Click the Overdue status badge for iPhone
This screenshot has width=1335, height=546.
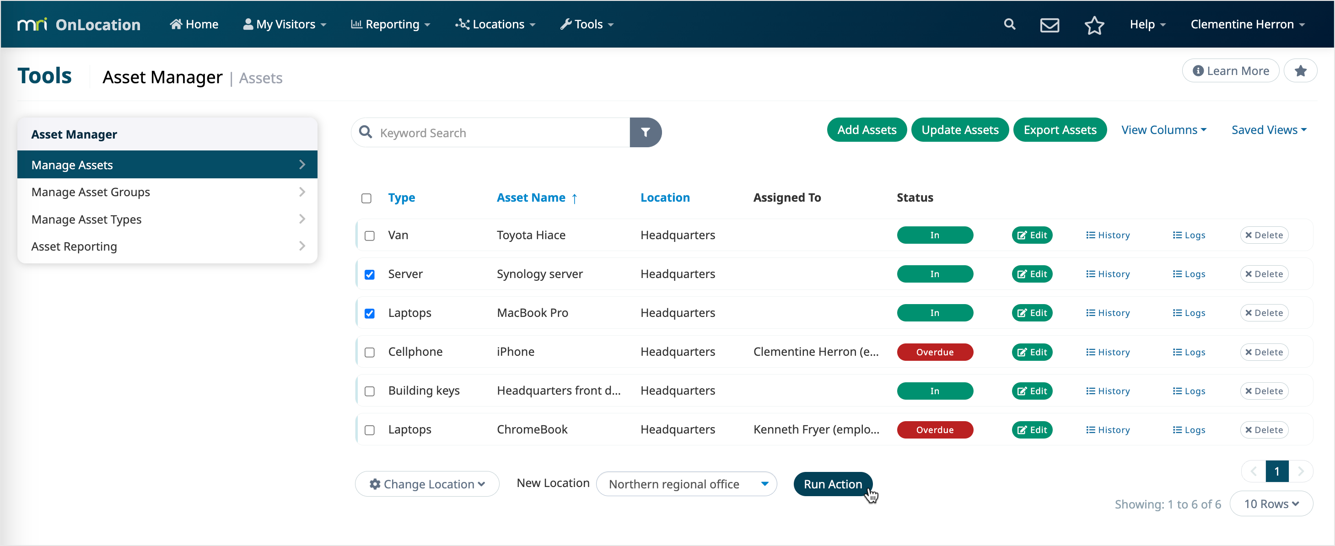point(934,352)
